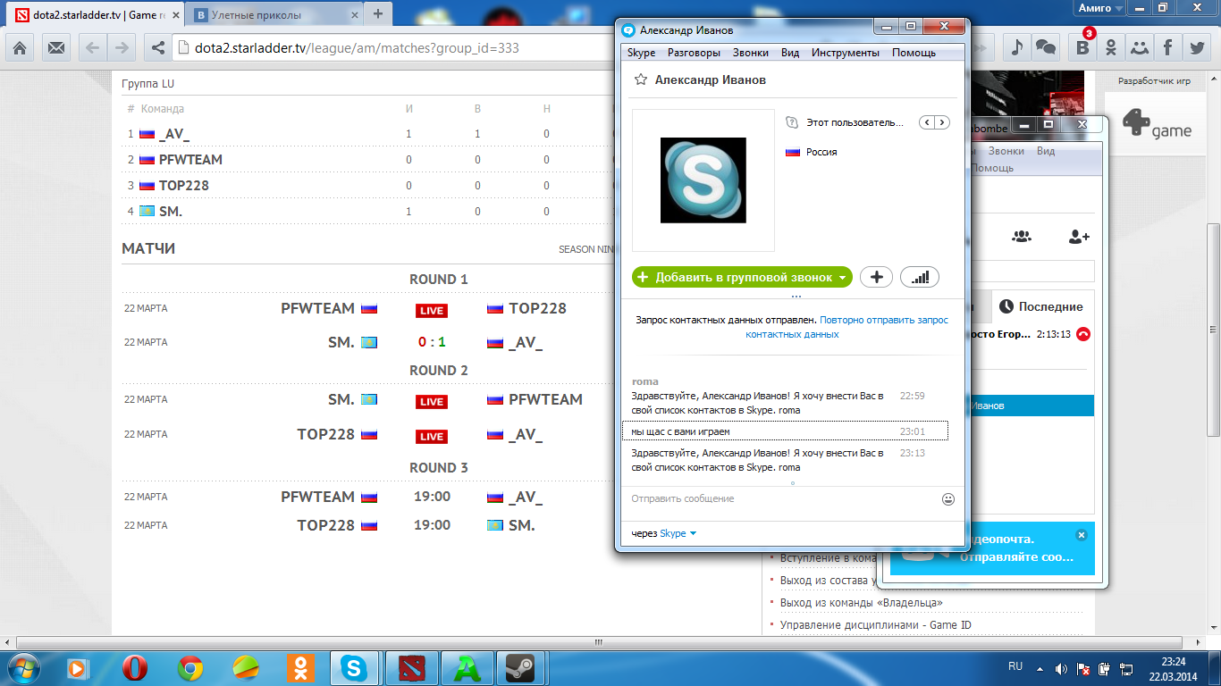This screenshot has height=686, width=1221.
Task: Click the Skype avatar picture of contact
Action: (x=703, y=180)
